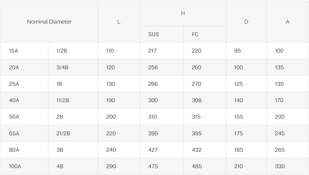Click the SUS value 217
Screen dimensions: 309x175
153,51
